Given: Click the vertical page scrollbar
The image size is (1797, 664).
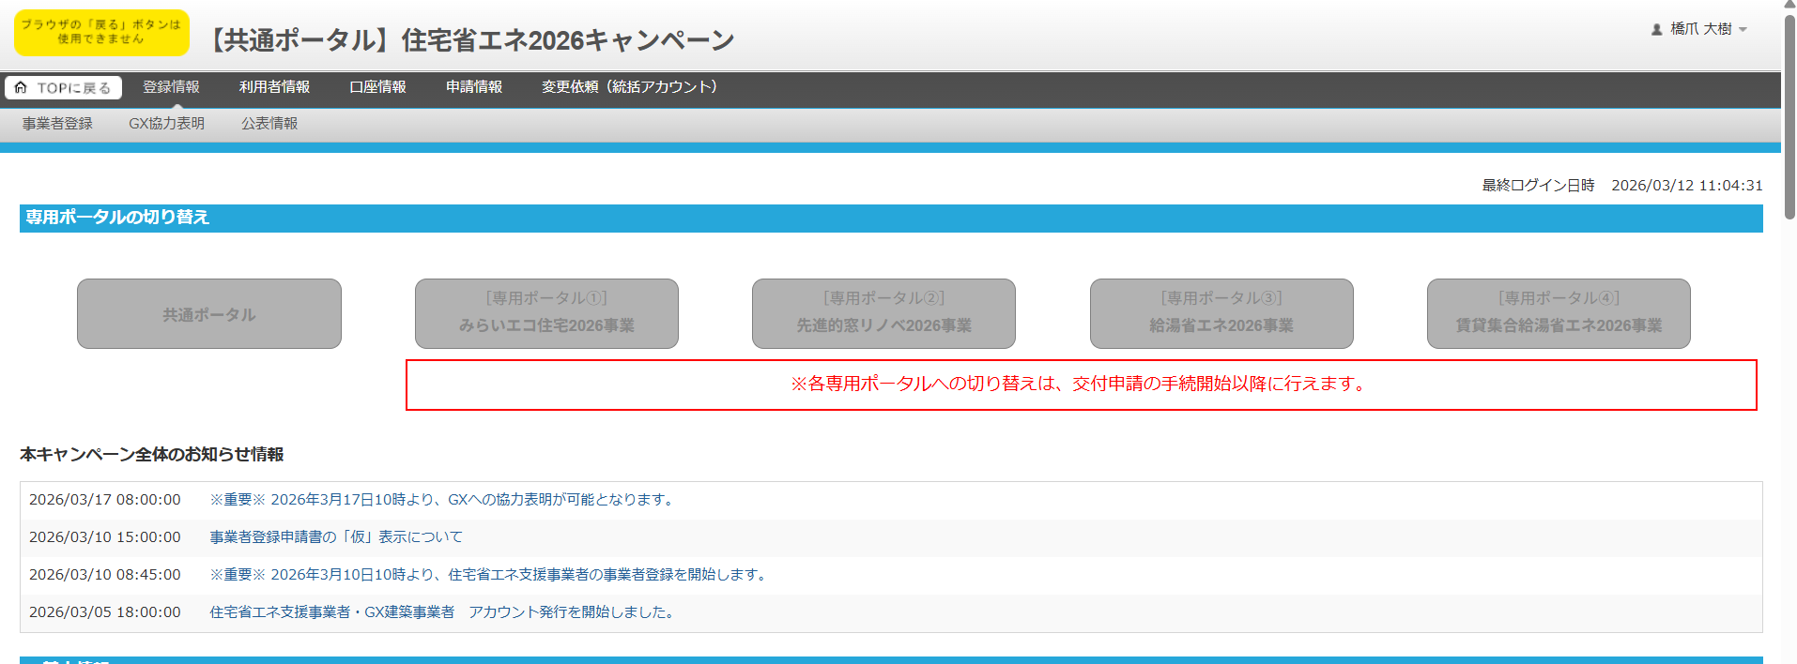Looking at the screenshot, I should click(x=1789, y=113).
